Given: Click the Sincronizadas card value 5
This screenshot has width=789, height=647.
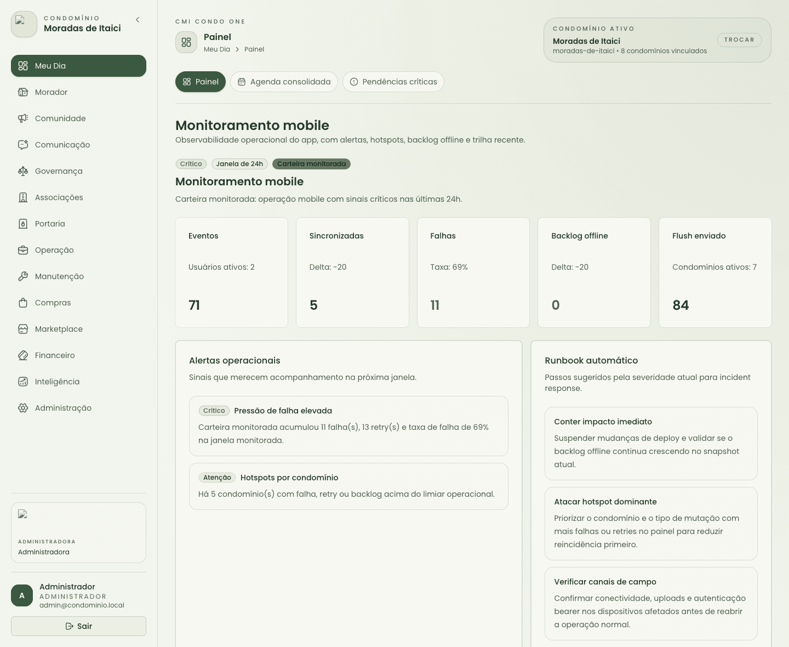Looking at the screenshot, I should 313,305.
